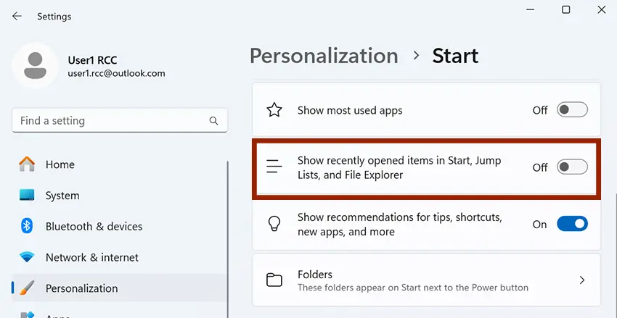Open Network & internet settings

[x=119, y=257]
